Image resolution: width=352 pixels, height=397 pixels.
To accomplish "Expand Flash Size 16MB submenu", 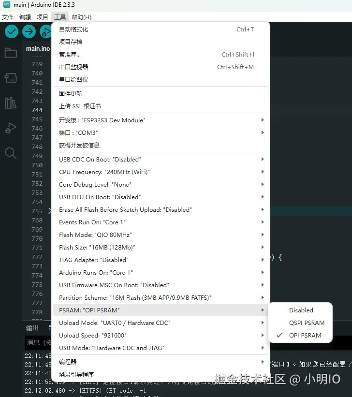I will [x=161, y=248].
